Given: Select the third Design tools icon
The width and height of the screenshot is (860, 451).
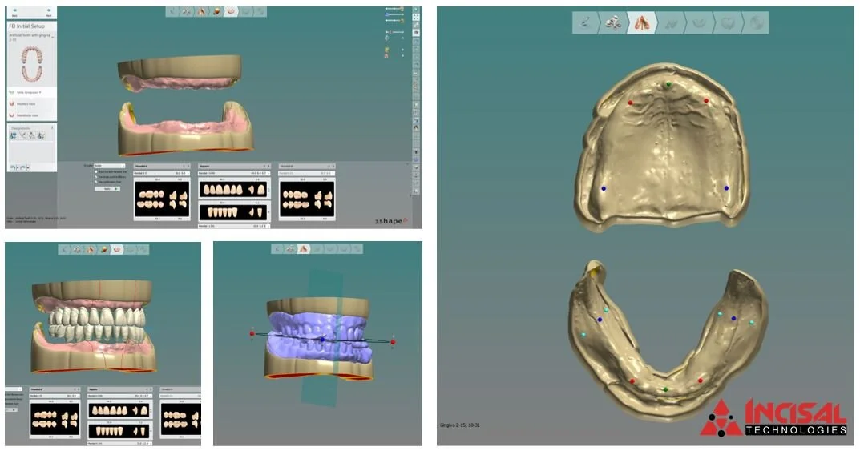Looking at the screenshot, I should pos(32,135).
